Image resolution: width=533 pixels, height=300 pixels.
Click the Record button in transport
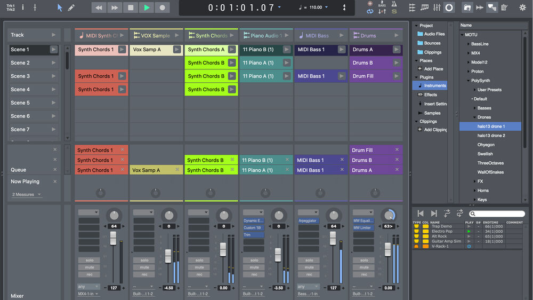[163, 7]
